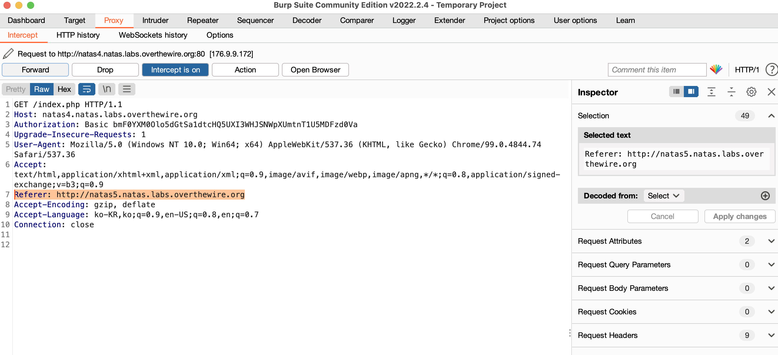Open help question mark icon
Screen dimensions: 778x355
pyautogui.click(x=771, y=70)
